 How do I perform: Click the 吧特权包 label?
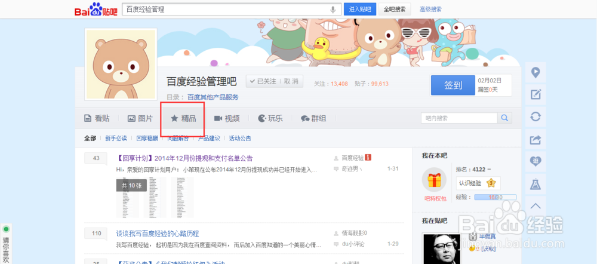[x=436, y=198]
